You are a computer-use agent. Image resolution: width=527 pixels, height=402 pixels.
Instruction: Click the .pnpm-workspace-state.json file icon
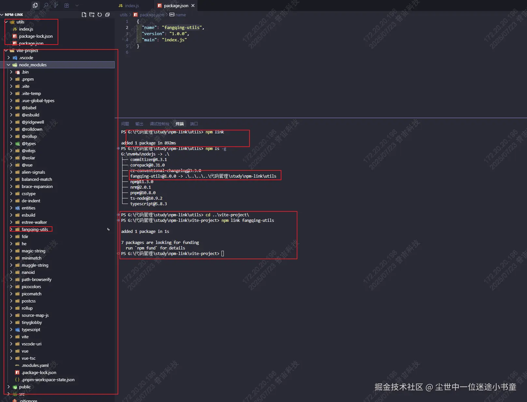[x=18, y=380]
